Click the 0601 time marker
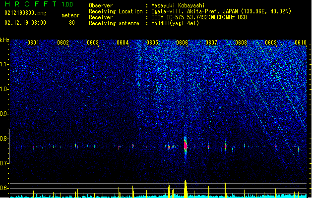The image size is (312, 198). coord(33,43)
